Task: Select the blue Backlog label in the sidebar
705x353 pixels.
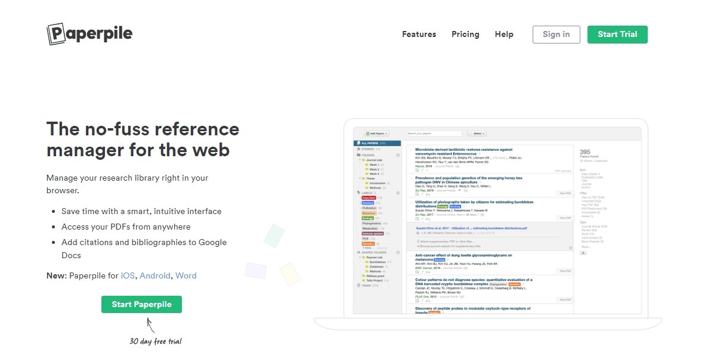Action: 368,203
